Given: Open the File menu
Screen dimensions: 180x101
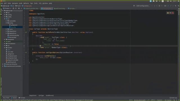Looking at the screenshot, I should (2, 3).
